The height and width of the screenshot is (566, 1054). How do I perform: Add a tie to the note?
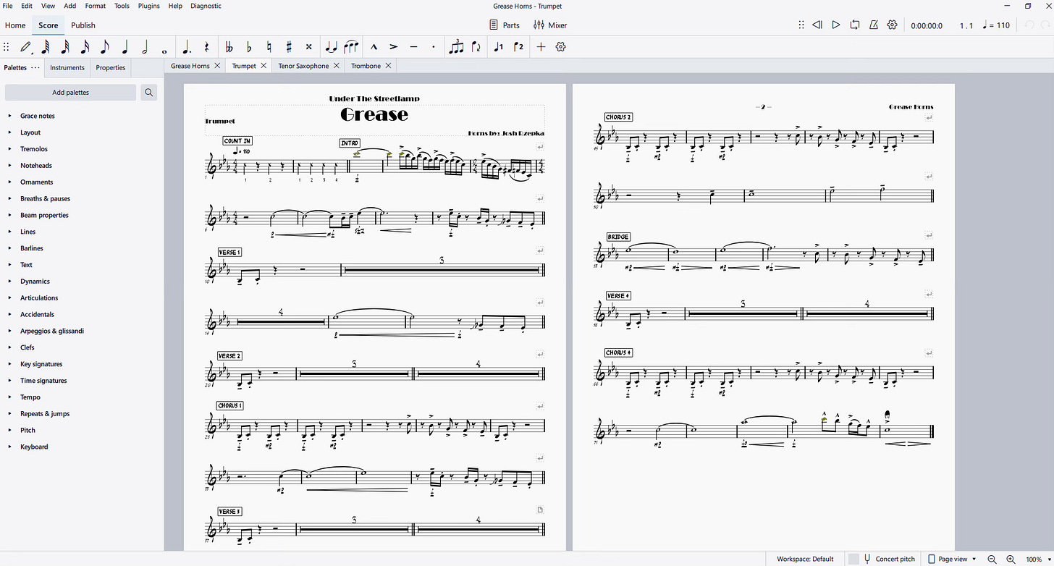click(332, 47)
